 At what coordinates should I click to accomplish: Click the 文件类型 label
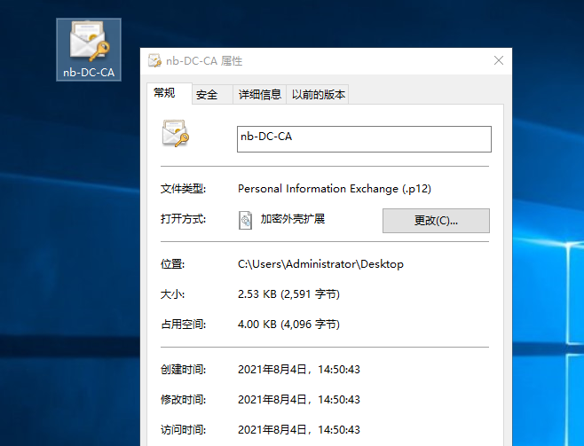[183, 189]
